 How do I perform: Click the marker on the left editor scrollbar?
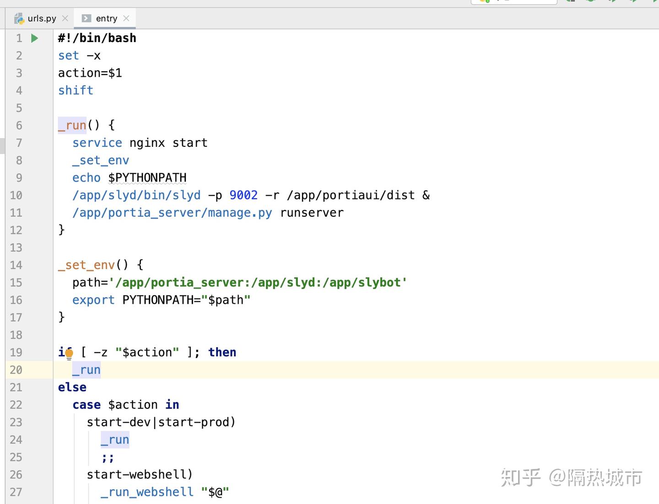(x=2, y=144)
